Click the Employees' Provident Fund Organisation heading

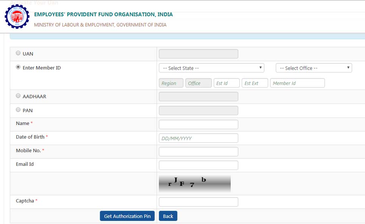coord(103,14)
